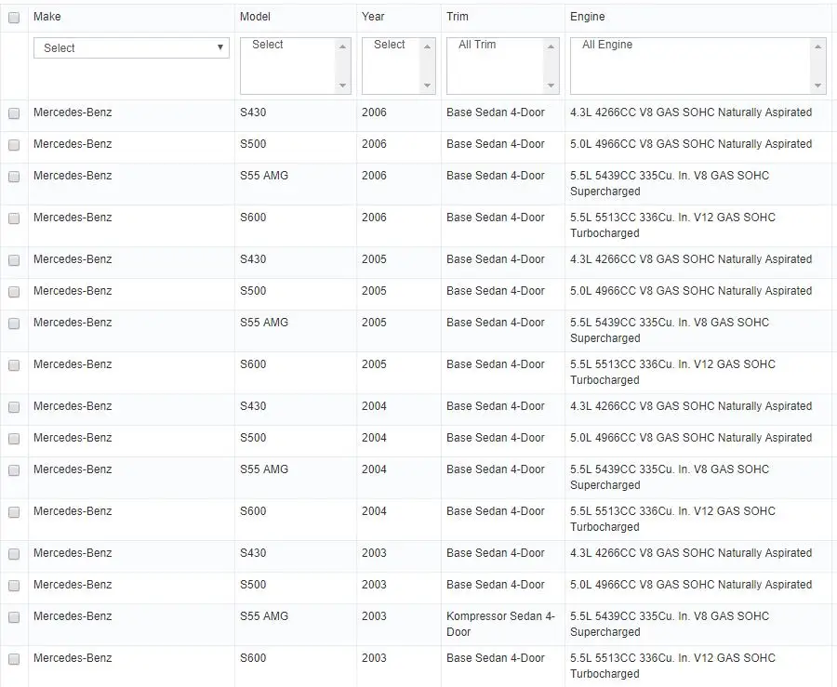Image resolution: width=837 pixels, height=687 pixels.
Task: Click Mercedes-Benz make cell in 2003 S600 row
Action: click(73, 658)
